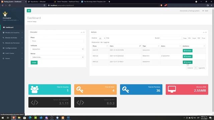Switch to the Free Bootstrap Admin Template tab
214x120 pixels.
(94, 2)
